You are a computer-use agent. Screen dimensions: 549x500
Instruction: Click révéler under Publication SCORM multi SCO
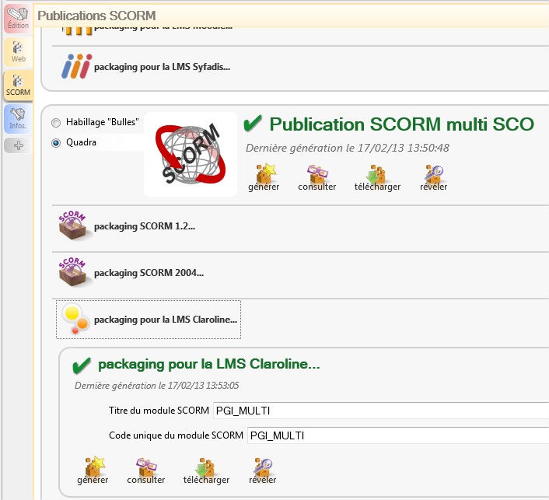433,177
